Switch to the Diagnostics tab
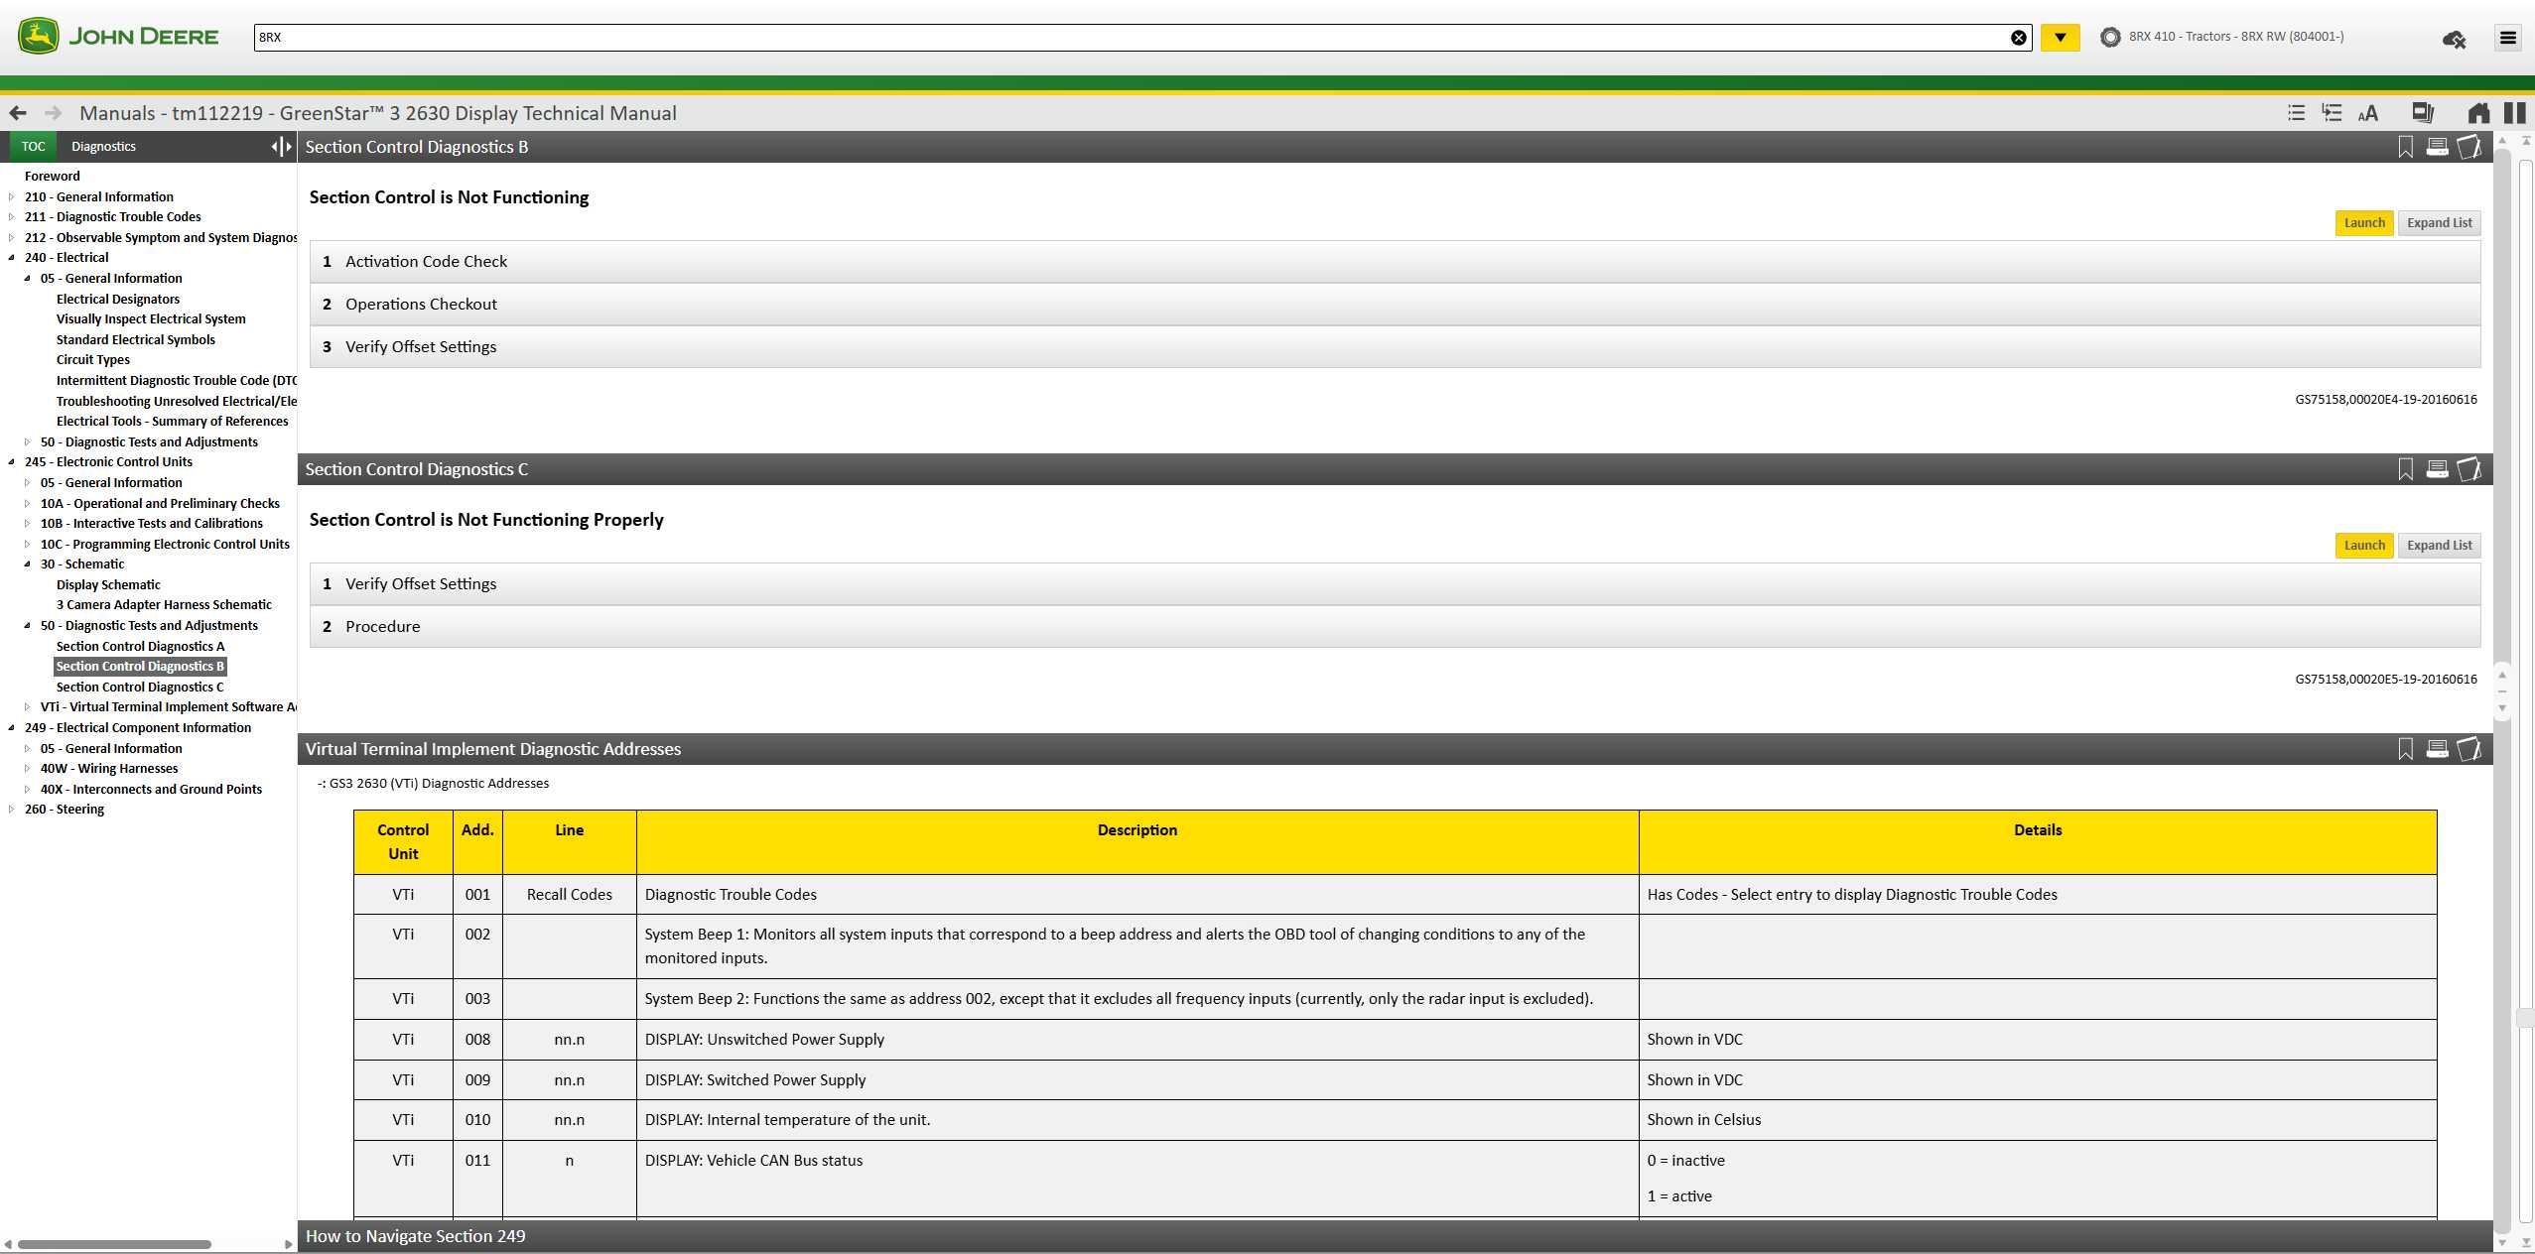 pyautogui.click(x=103, y=147)
